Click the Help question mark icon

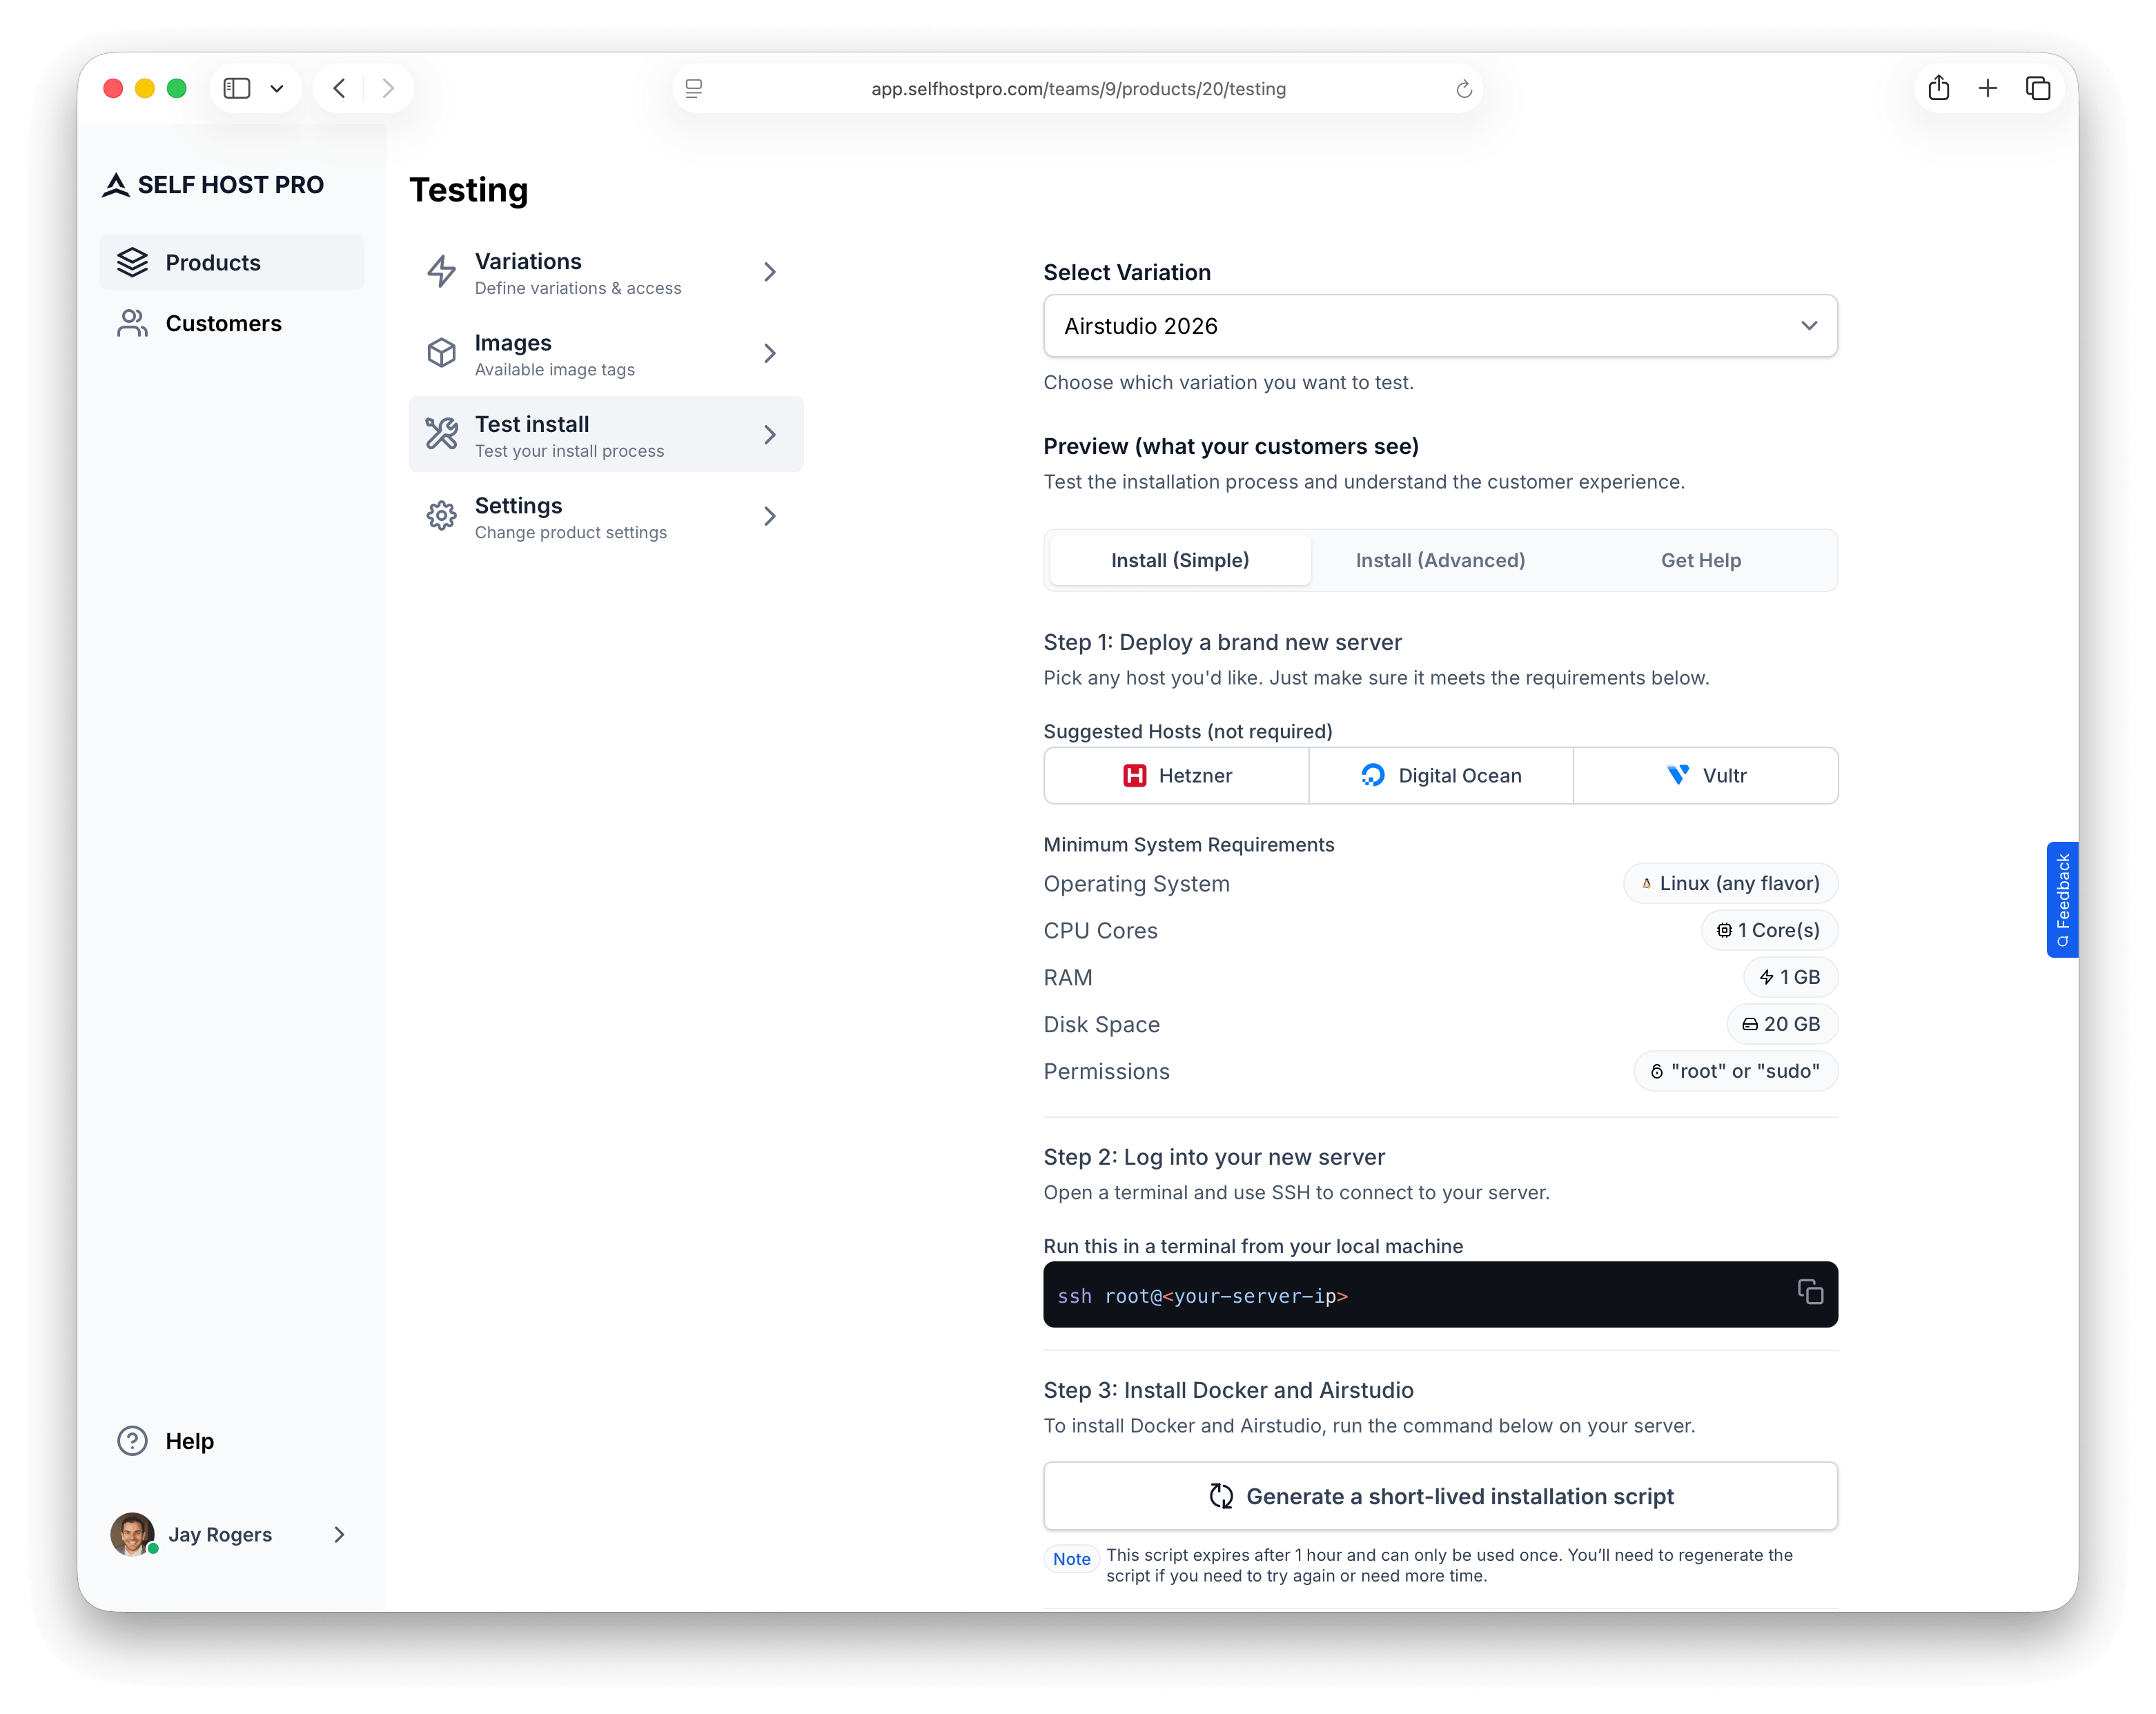tap(132, 1440)
